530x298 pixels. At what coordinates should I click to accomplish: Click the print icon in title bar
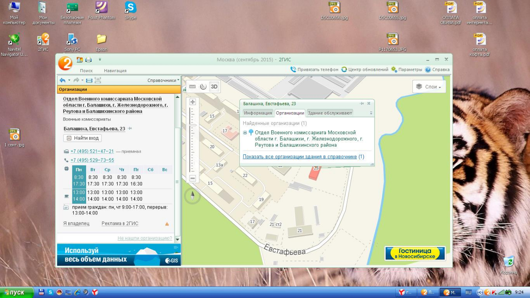click(88, 60)
